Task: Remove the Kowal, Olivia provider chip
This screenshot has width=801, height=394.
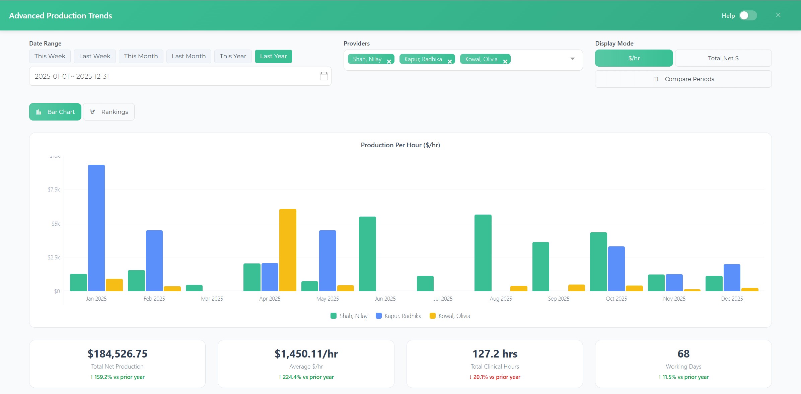Action: [x=505, y=62]
